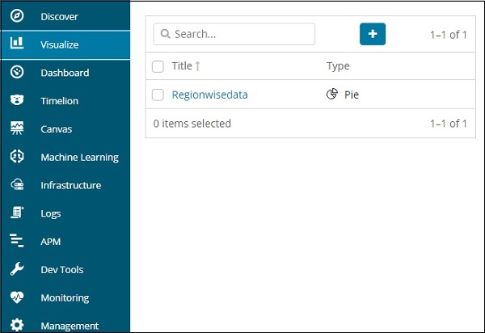Open Dashboard via its gauge icon
Viewport: 485px width, 333px height.
(x=17, y=73)
